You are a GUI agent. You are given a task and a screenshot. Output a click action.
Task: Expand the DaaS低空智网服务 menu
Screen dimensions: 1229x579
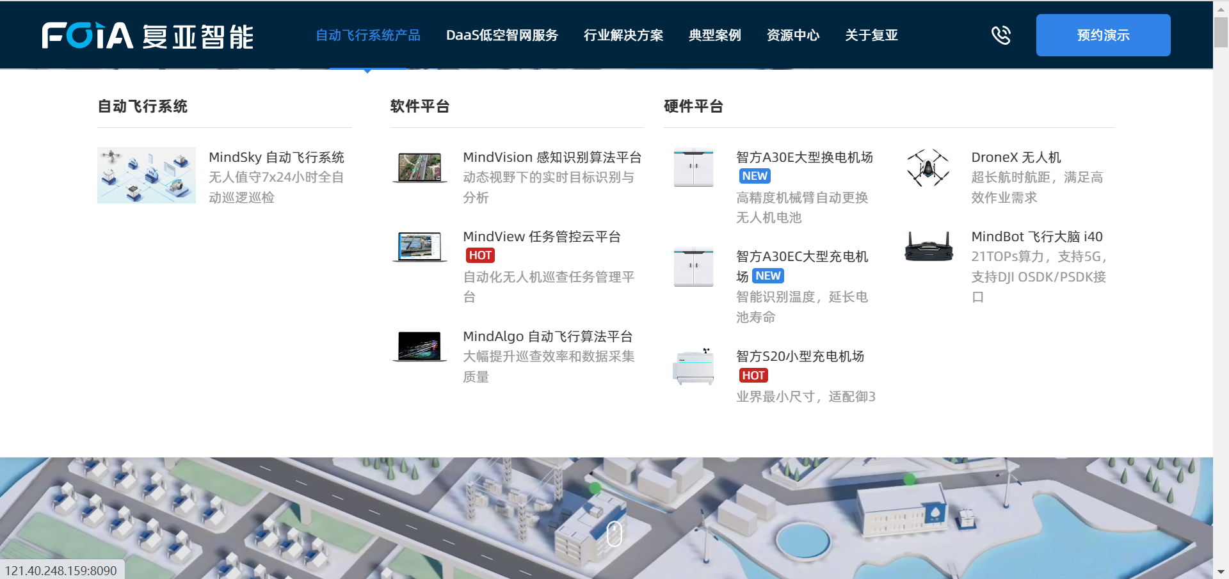502,35
